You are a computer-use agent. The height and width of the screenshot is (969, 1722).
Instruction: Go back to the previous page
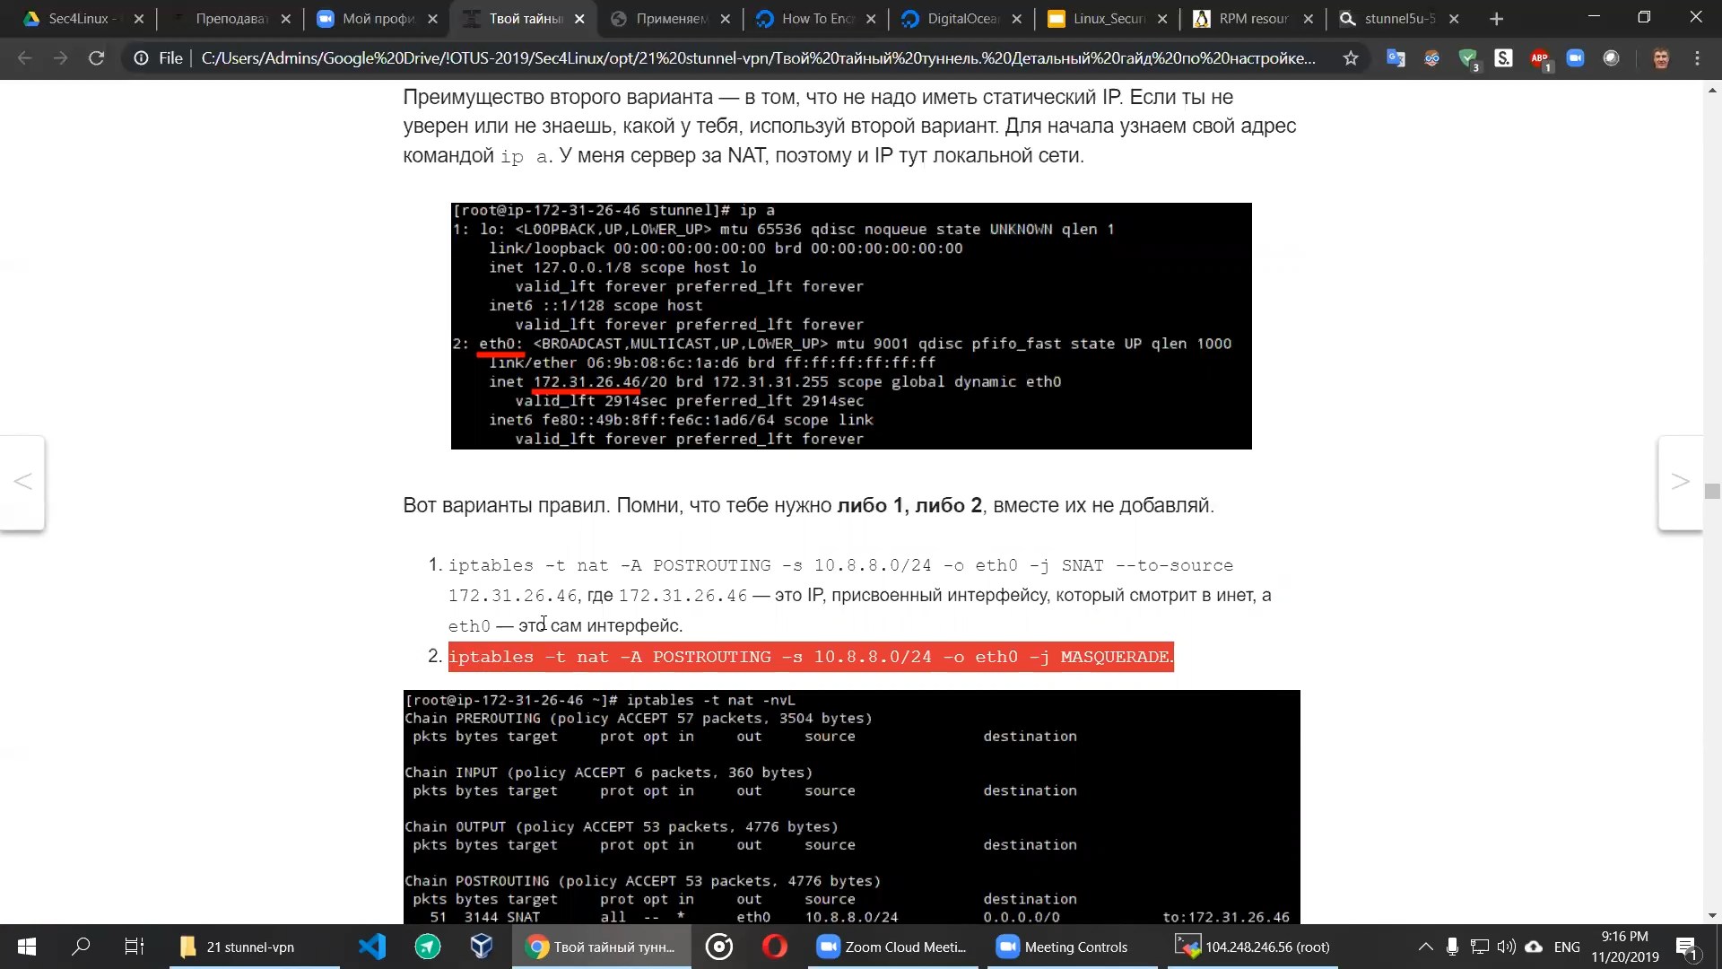24,58
